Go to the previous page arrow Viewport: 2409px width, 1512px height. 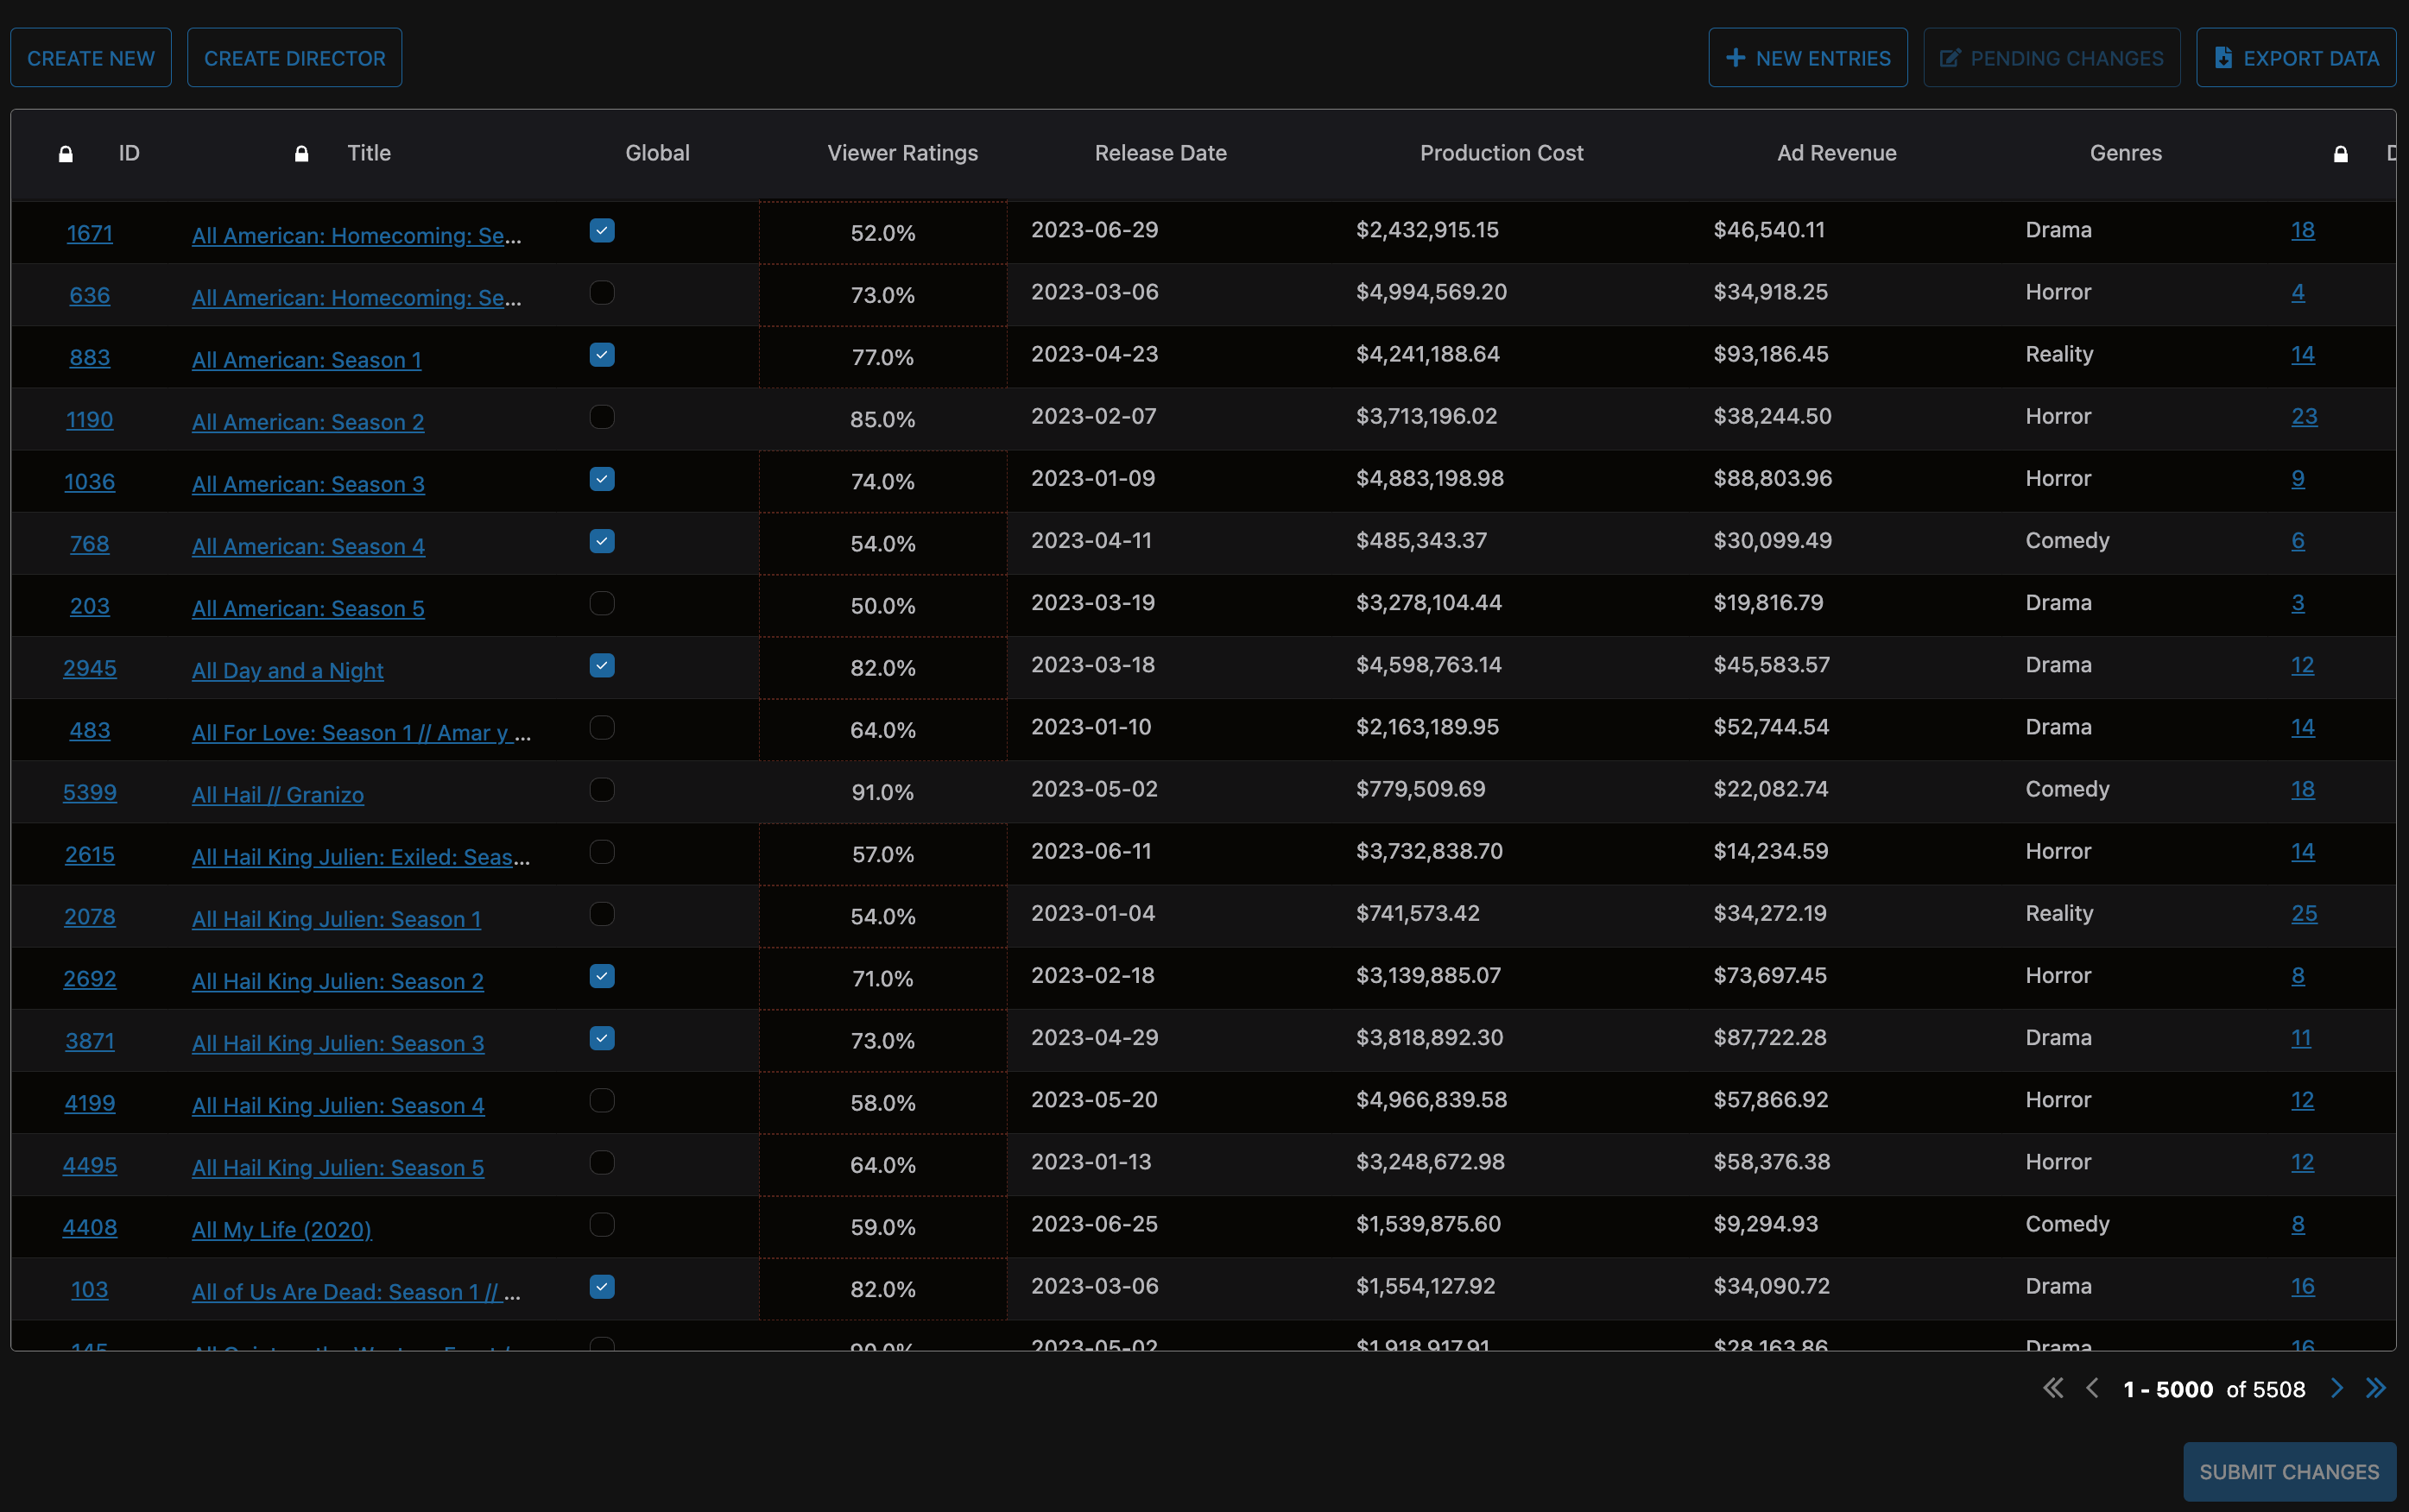click(2092, 1388)
